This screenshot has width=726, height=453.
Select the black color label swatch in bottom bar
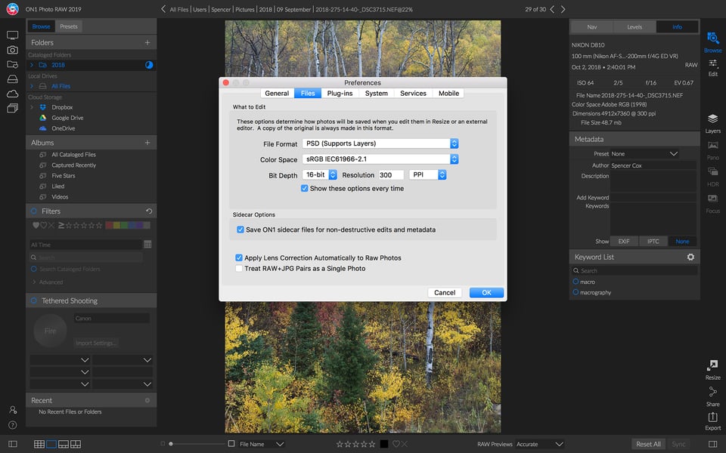tap(384, 444)
